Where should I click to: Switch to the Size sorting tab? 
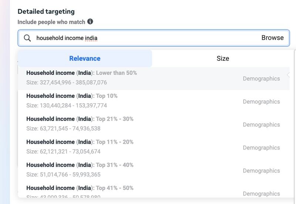223,58
